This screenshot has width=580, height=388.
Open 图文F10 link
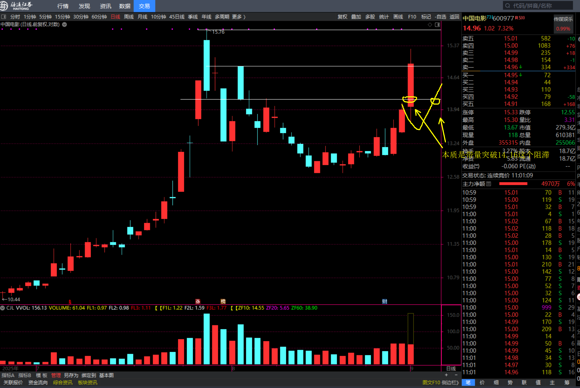click(x=431, y=382)
